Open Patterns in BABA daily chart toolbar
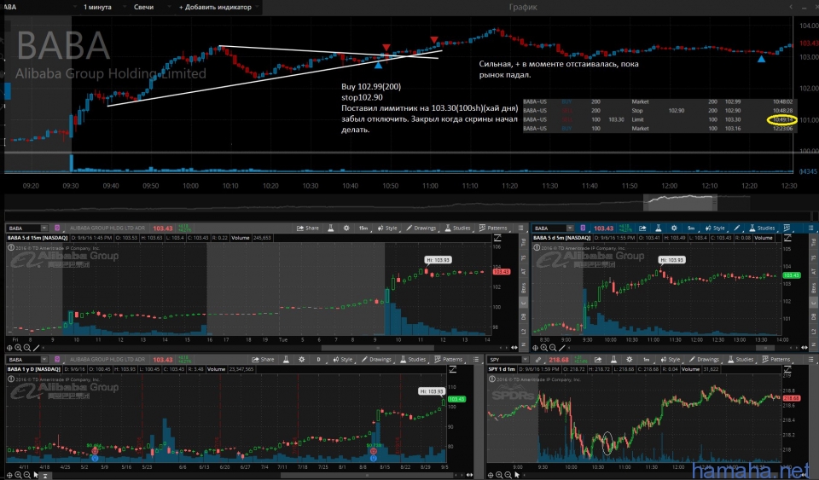 448,360
